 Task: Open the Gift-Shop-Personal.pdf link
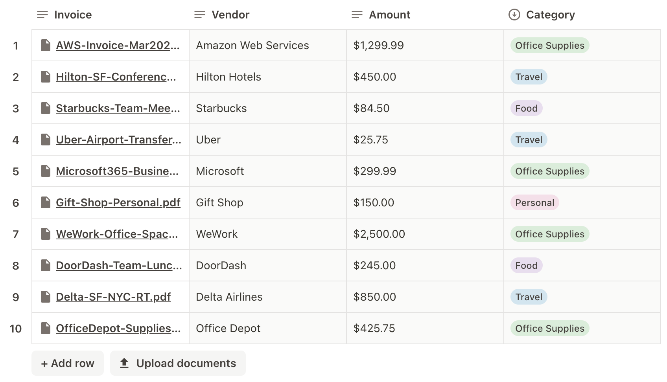pyautogui.click(x=118, y=203)
